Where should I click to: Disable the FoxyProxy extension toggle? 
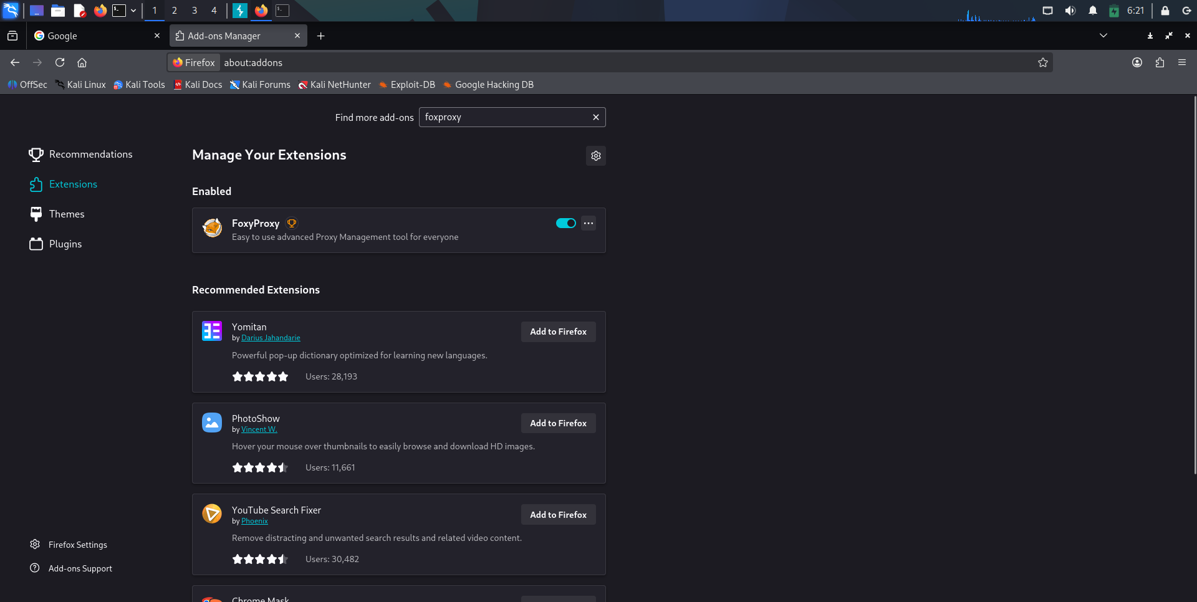click(x=566, y=223)
